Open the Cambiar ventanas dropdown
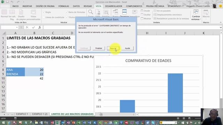The height and width of the screenshot is (125, 223). pyautogui.click(x=196, y=15)
